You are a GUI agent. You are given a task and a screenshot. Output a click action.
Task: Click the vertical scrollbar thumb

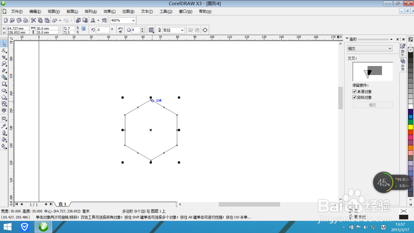point(340,98)
